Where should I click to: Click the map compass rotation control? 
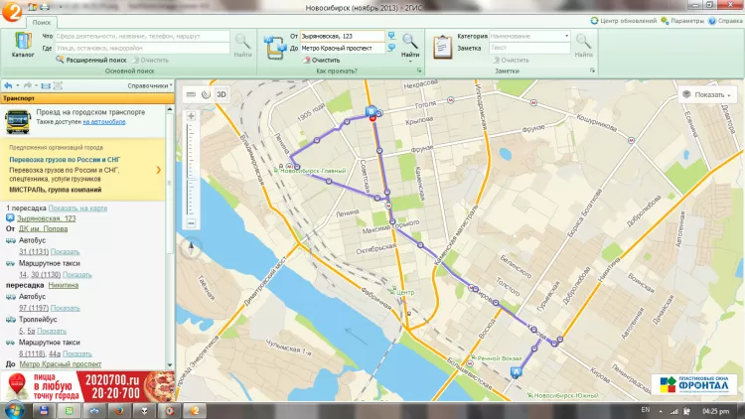tap(191, 247)
